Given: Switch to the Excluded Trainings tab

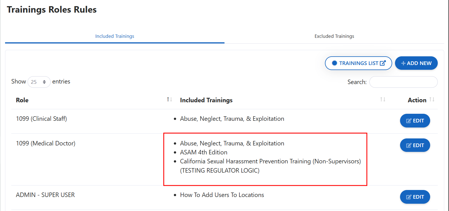Looking at the screenshot, I should (334, 36).
